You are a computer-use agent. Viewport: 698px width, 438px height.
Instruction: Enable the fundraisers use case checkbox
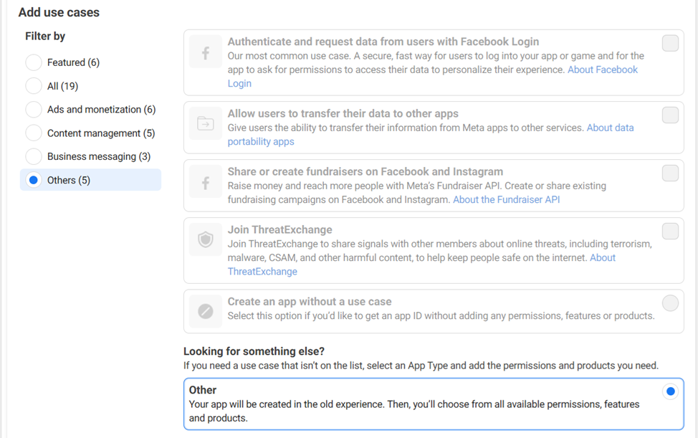(670, 173)
